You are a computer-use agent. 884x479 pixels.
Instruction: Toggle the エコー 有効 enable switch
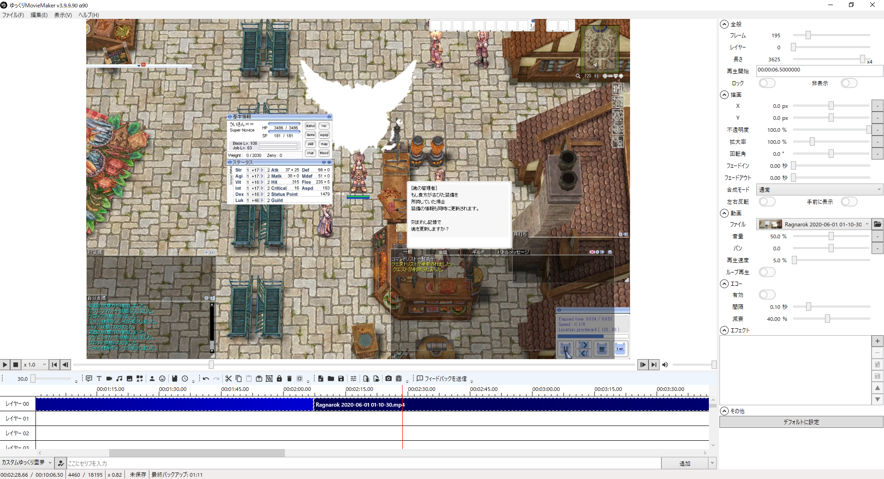pyautogui.click(x=767, y=295)
